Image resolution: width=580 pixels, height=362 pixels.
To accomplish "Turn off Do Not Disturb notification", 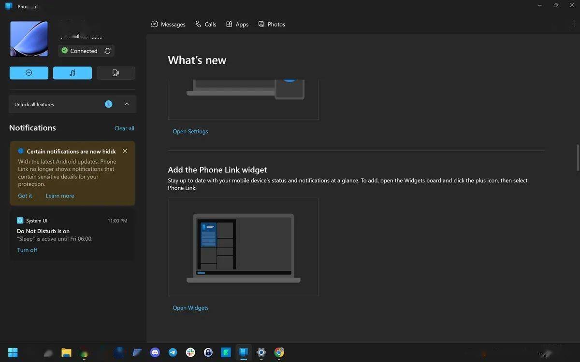I will coord(27,250).
